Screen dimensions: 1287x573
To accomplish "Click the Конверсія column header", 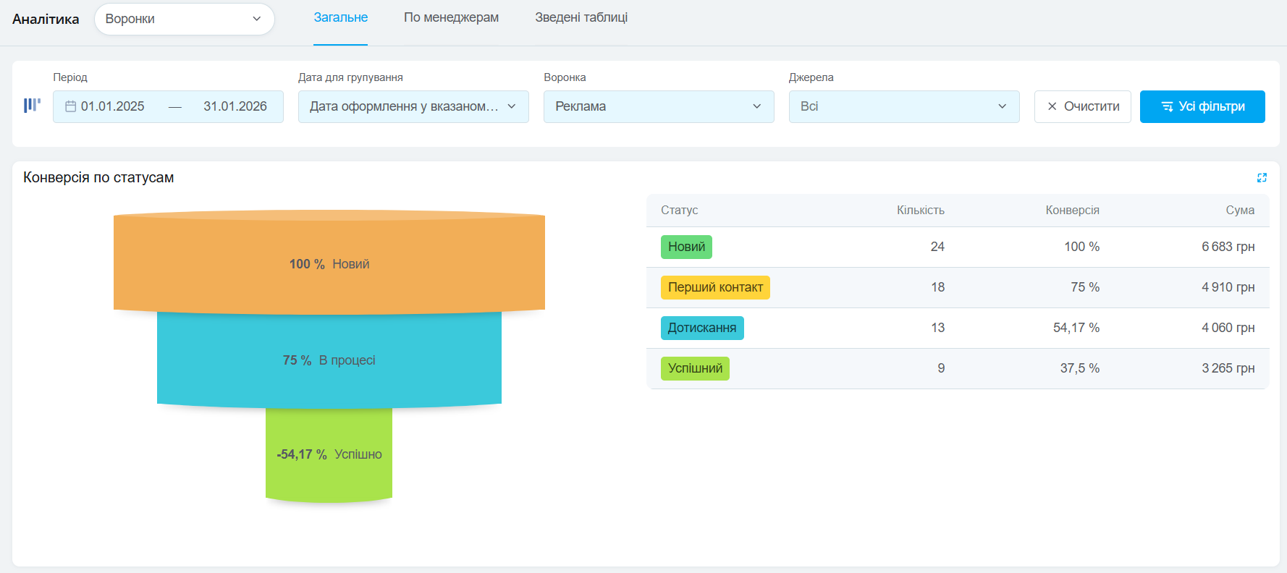I will click(x=1072, y=210).
